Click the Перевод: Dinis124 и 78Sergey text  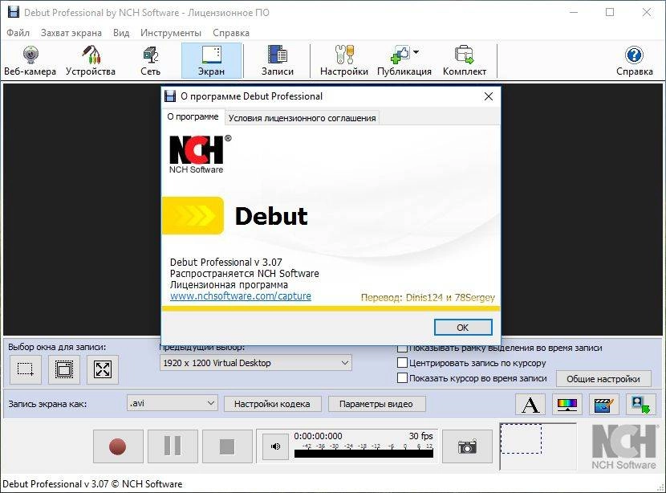pos(428,298)
